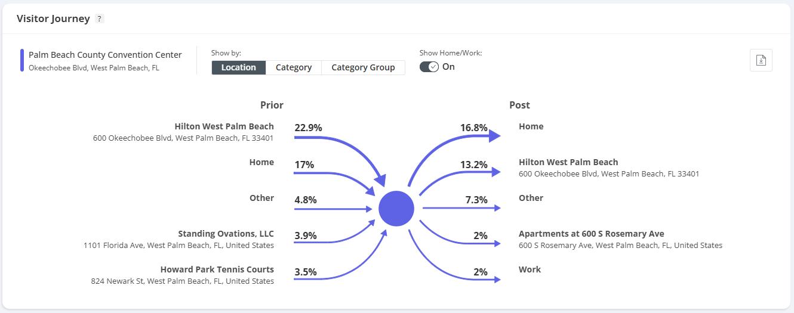Open Palm Beach County Convention Center title
The image size is (794, 313).
[x=105, y=55]
